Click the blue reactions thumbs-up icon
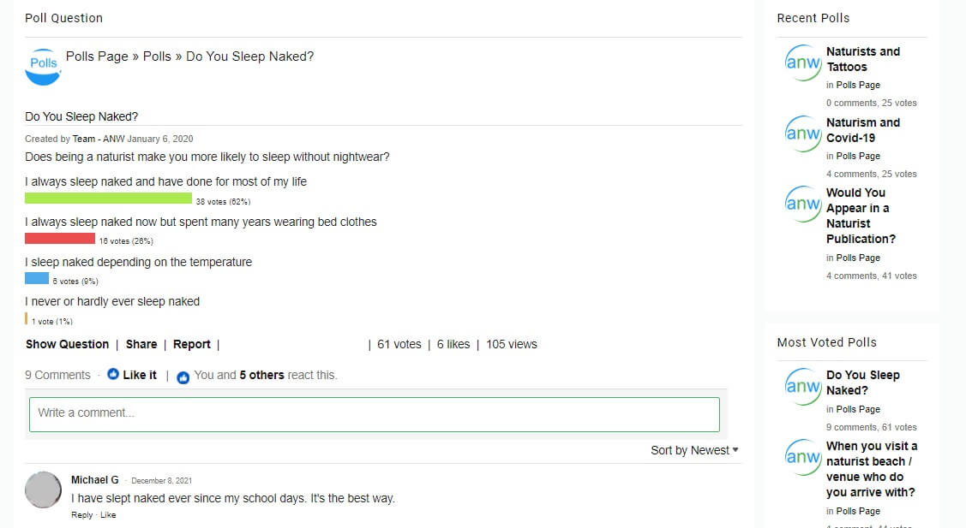The height and width of the screenshot is (528, 966). pos(183,377)
